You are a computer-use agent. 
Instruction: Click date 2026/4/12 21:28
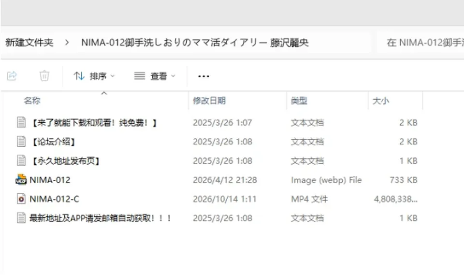click(x=225, y=180)
